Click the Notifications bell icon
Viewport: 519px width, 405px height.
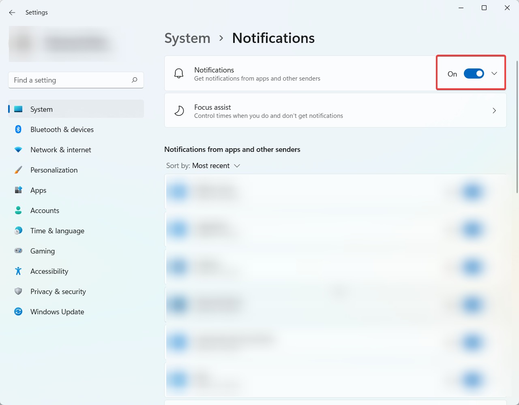coord(179,74)
